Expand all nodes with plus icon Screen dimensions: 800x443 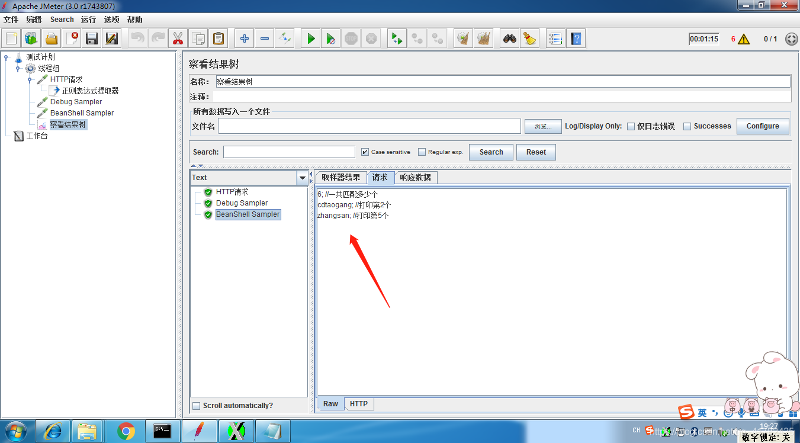click(244, 39)
